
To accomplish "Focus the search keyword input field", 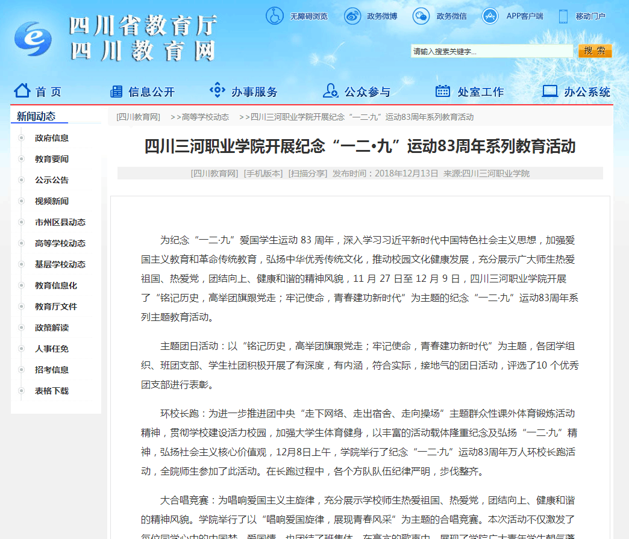I will 492,52.
